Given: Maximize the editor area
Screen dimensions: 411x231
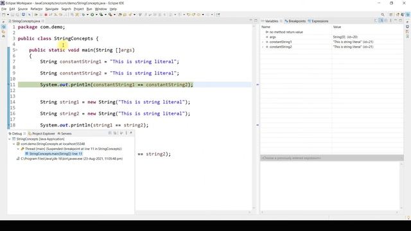Looking at the screenshot, I should 256,21.
